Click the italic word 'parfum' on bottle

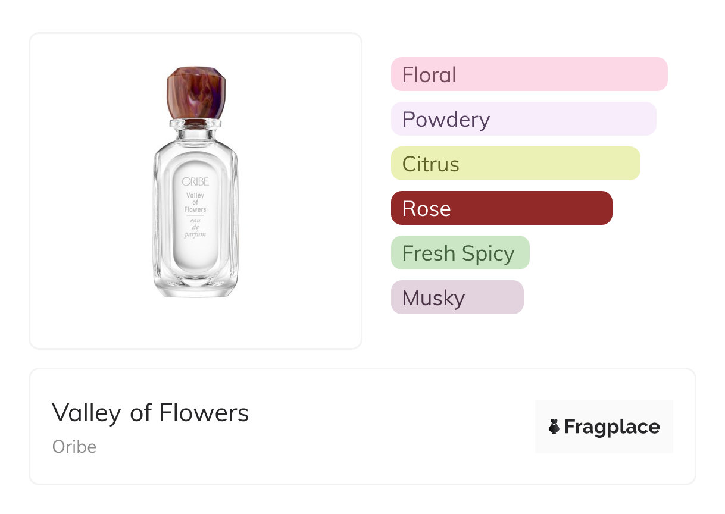tap(195, 234)
